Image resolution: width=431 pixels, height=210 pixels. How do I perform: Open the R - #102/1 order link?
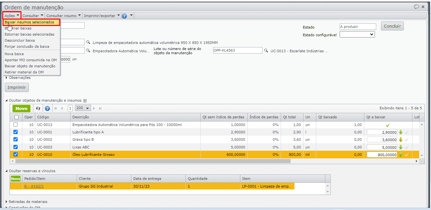[x=34, y=186]
